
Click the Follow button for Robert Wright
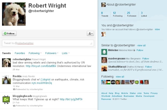(9, 34)
